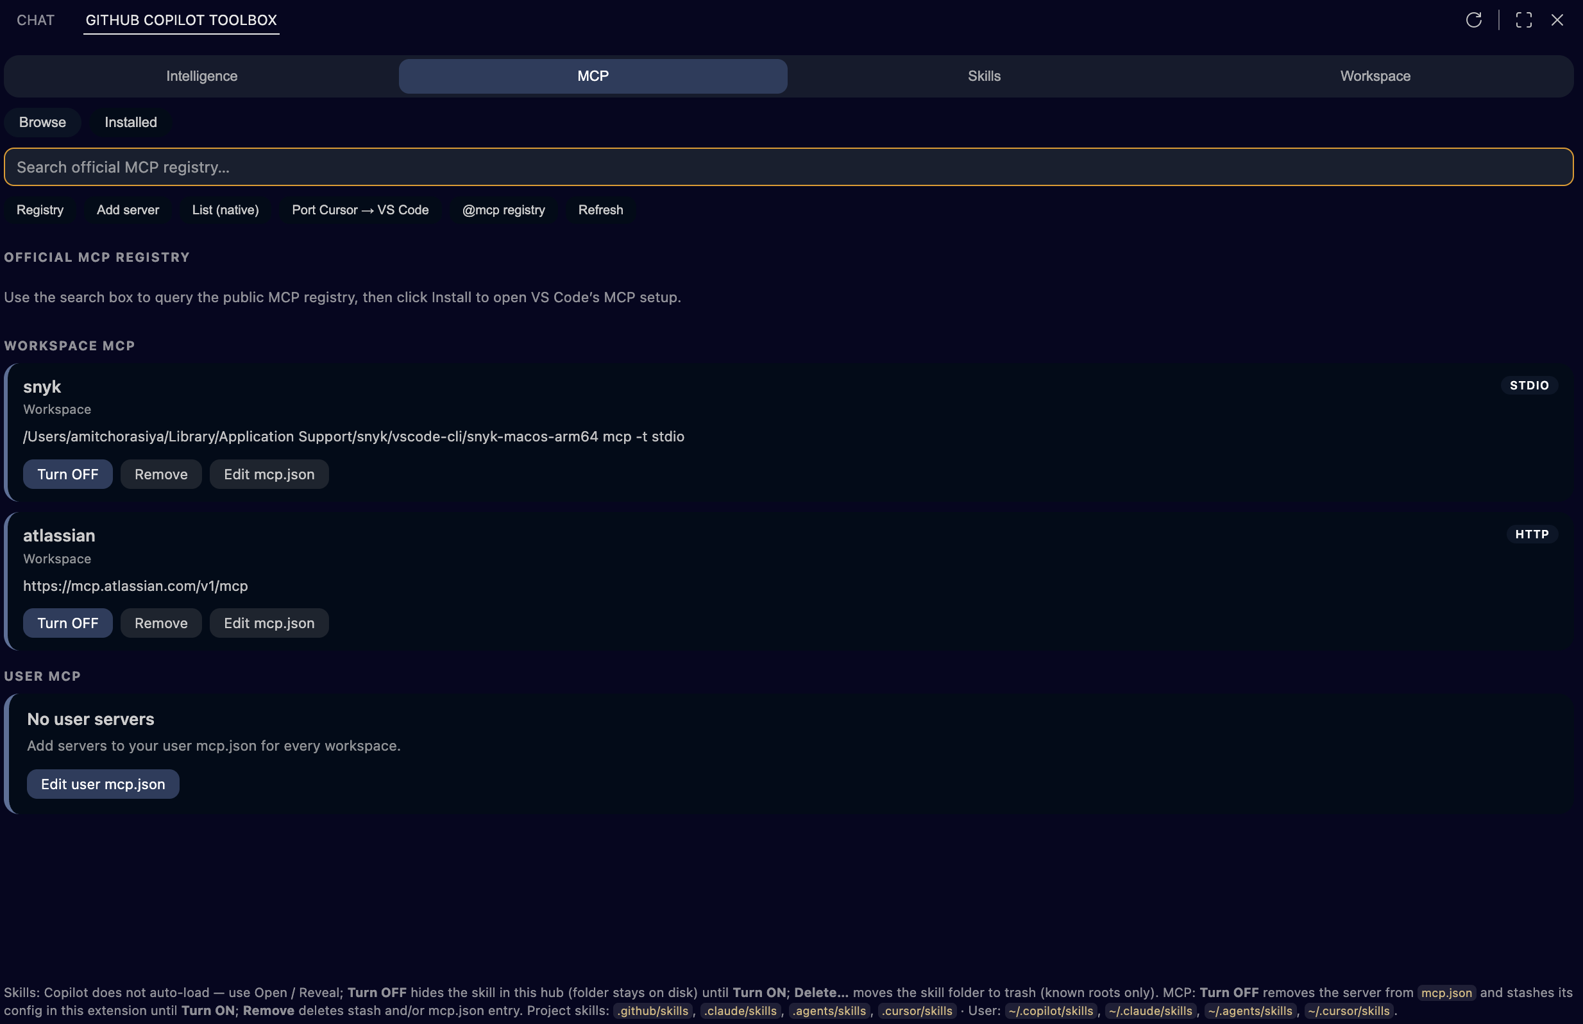The width and height of the screenshot is (1583, 1024).
Task: Click Edit user mcp.json
Action: click(103, 783)
